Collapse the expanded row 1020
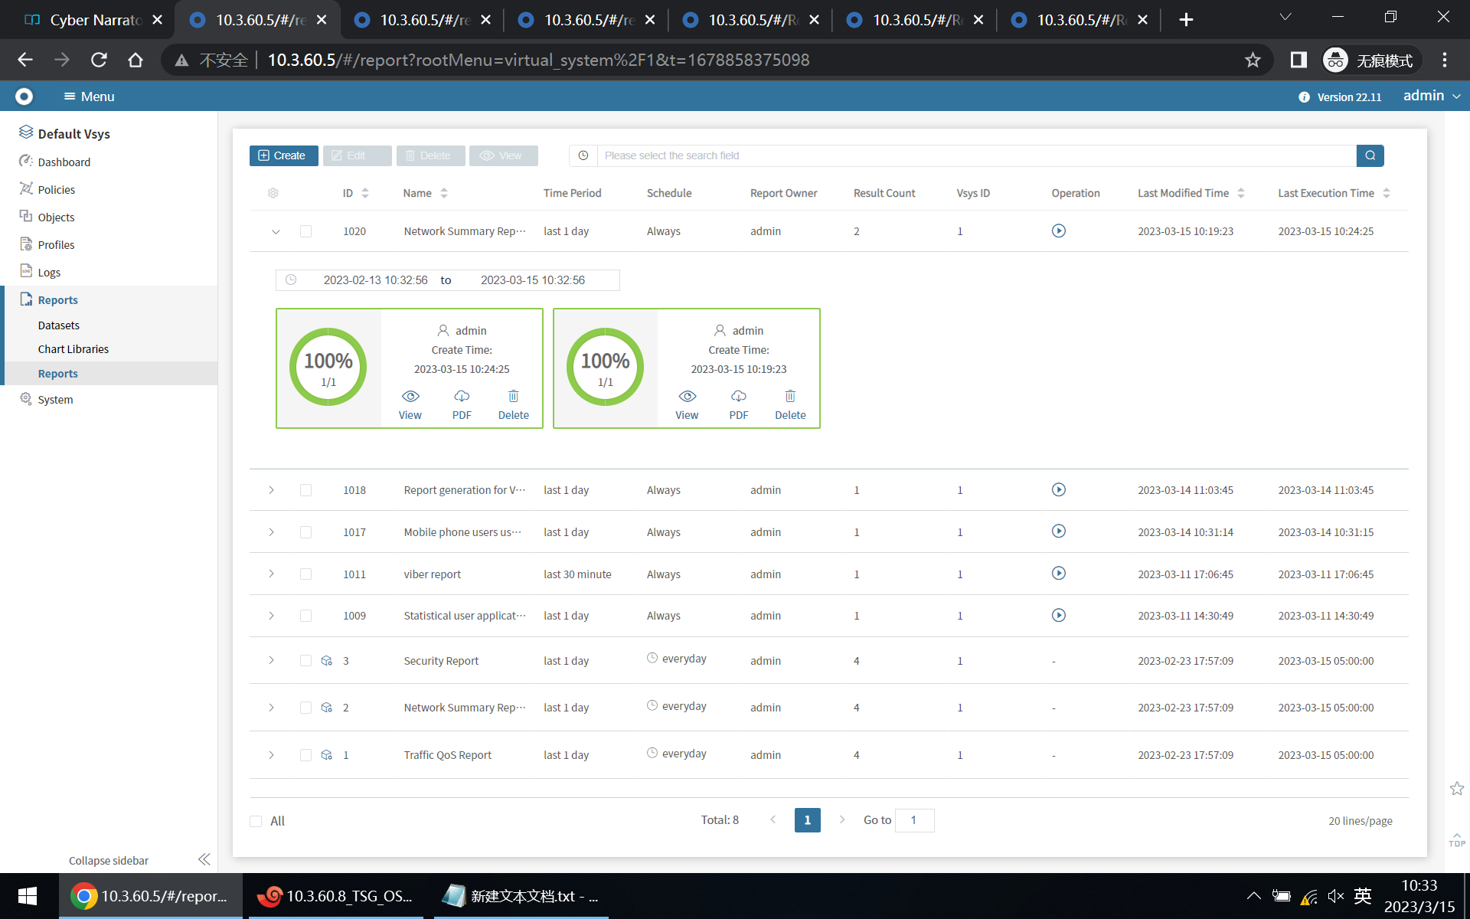The height and width of the screenshot is (919, 1470). click(276, 231)
